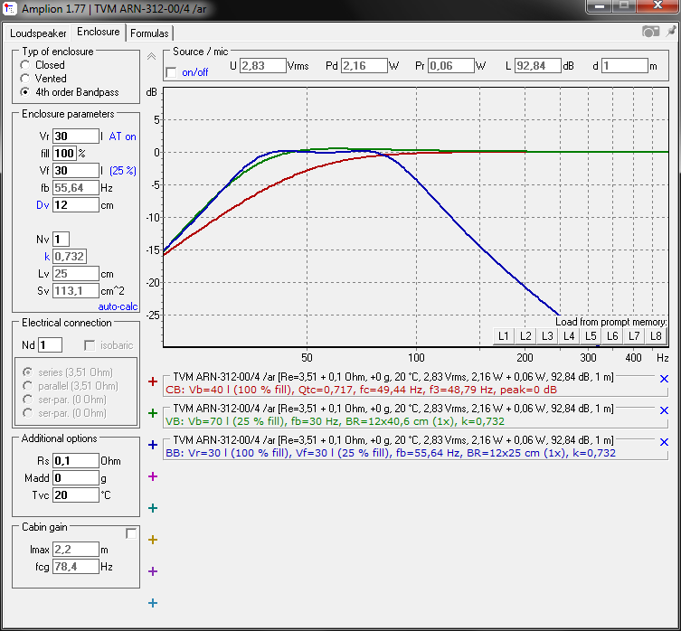Viewport: 681px width, 631px height.
Task: Click the Nv vent count field
Action: [x=61, y=239]
